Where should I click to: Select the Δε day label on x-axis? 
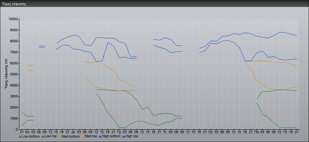(73, 132)
